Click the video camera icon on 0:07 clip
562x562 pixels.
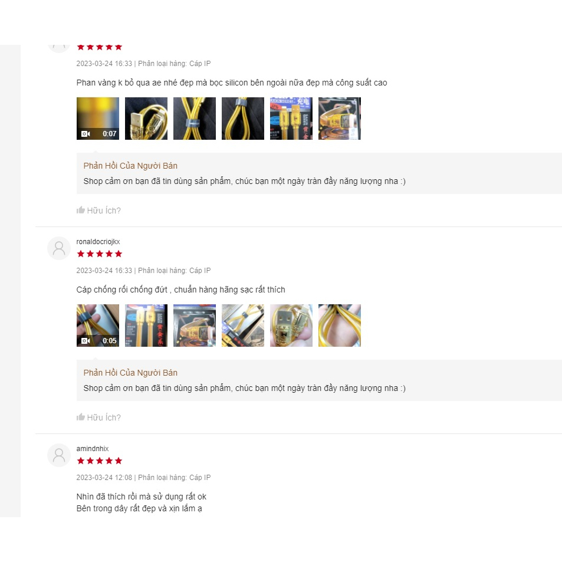point(86,134)
